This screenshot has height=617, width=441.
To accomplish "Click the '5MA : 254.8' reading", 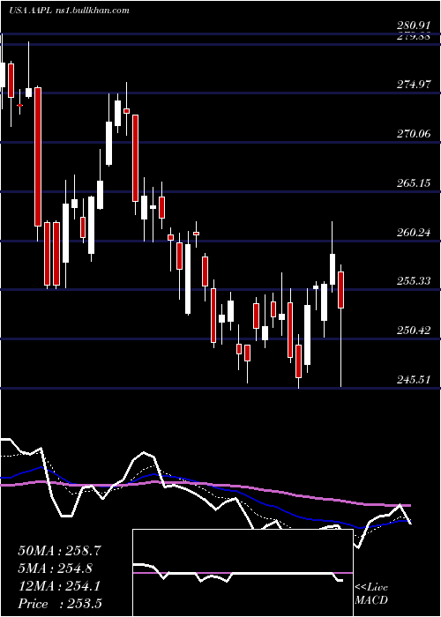I will 57,569.
